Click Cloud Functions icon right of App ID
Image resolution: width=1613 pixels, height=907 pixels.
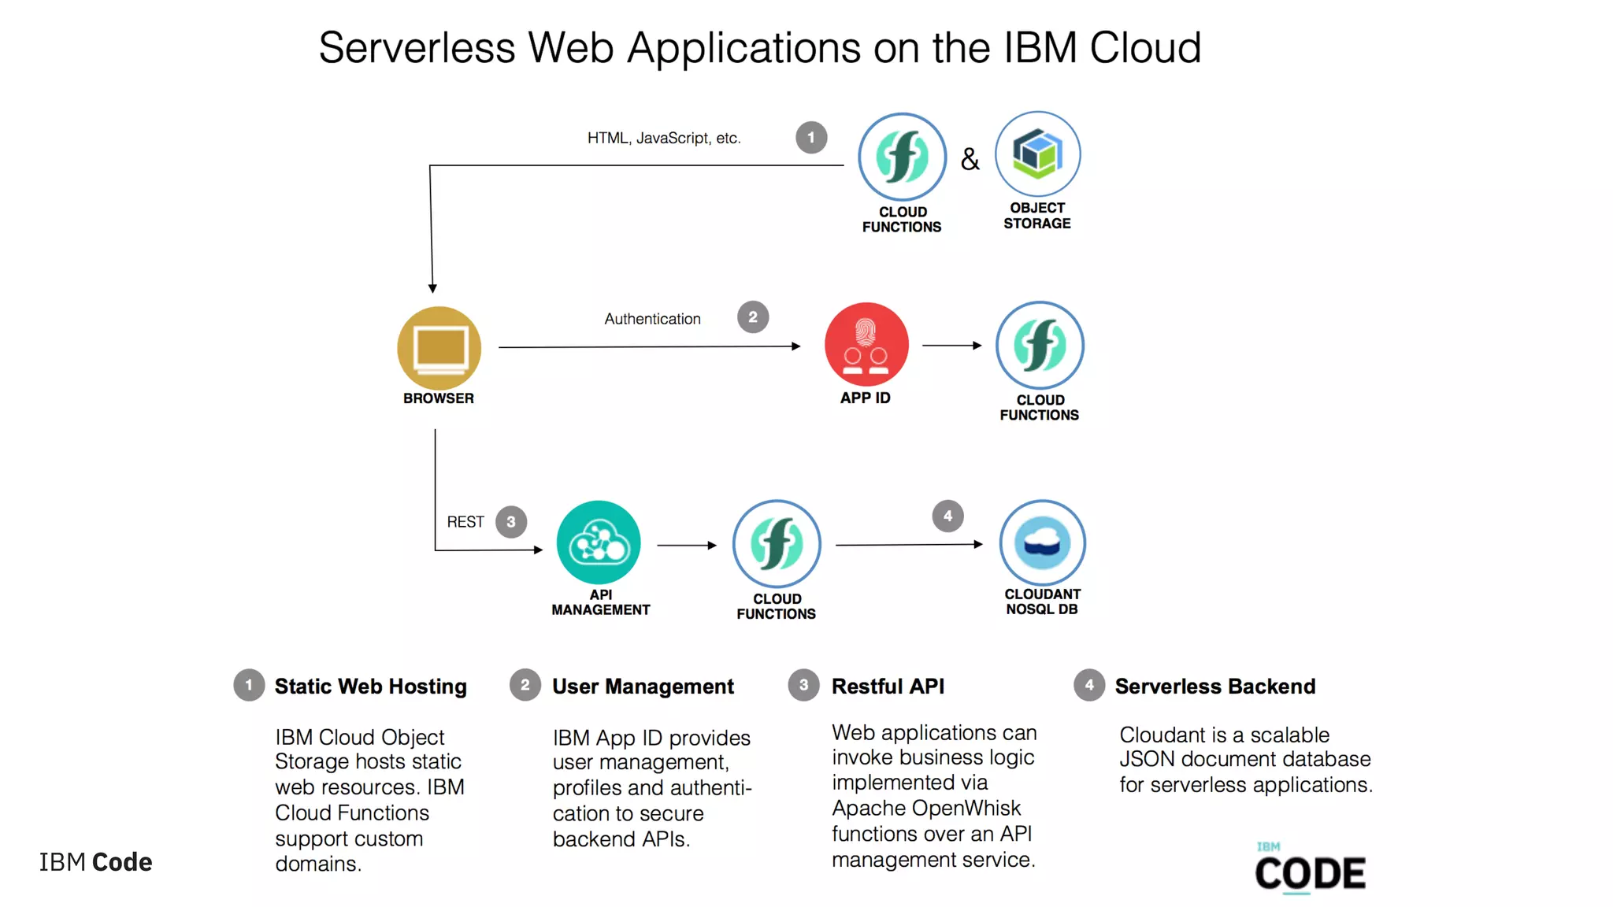[1040, 345]
